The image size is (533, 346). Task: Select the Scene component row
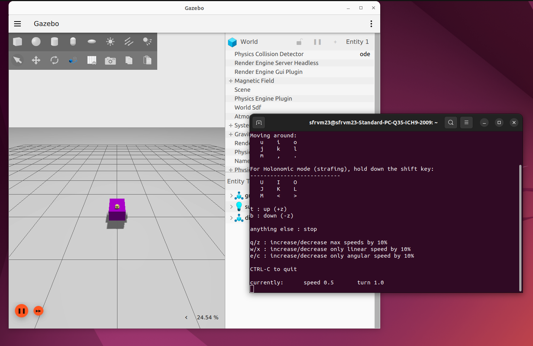click(300, 90)
